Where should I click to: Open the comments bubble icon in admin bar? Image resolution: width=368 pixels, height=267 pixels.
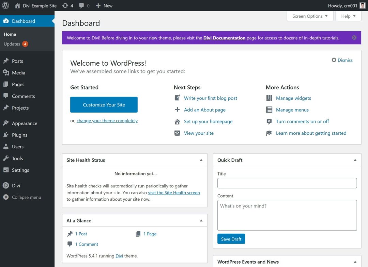[81, 6]
